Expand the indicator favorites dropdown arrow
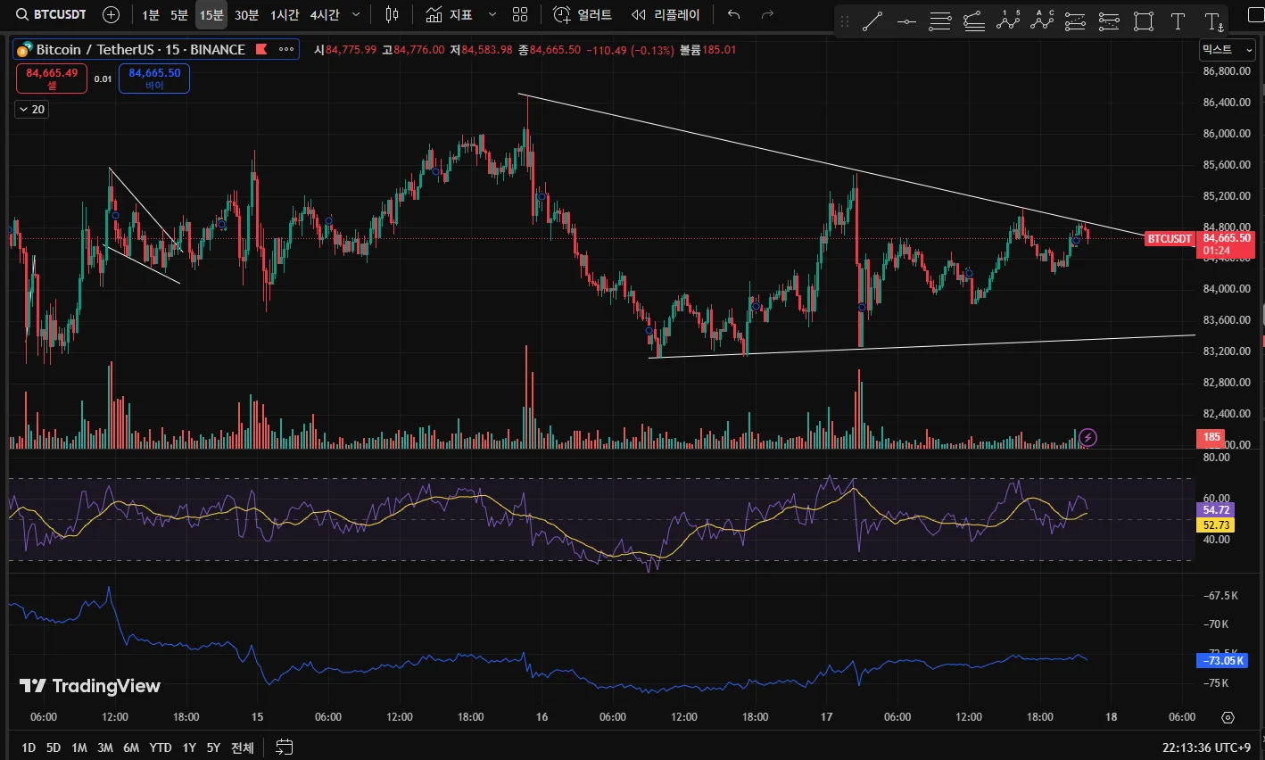1265x760 pixels. point(492,14)
